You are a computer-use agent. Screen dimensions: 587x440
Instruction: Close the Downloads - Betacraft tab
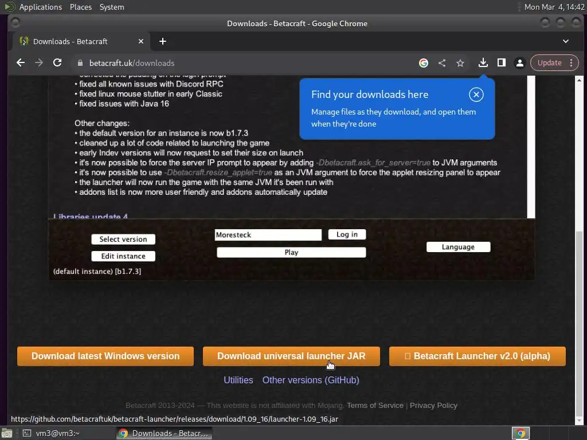(x=141, y=41)
